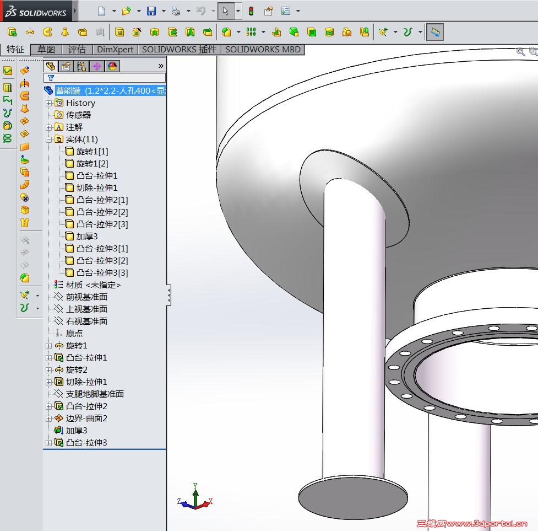The image size is (538, 531).
Task: Click the Curves icon in top toolbar
Action: [407, 32]
